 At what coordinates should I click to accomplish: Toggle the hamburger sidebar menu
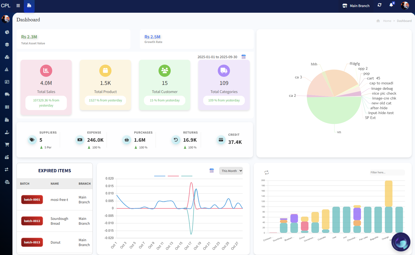tap(18, 6)
